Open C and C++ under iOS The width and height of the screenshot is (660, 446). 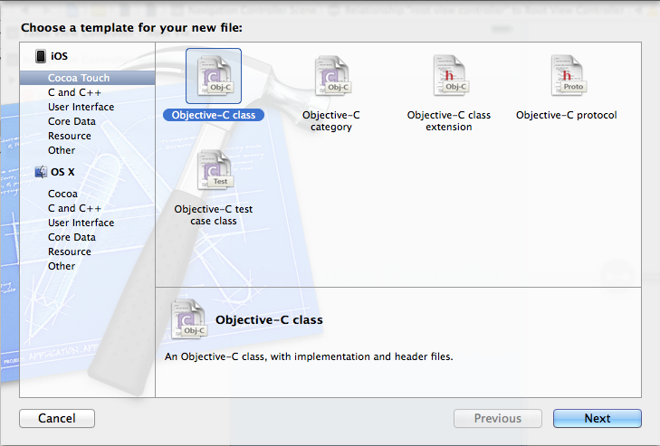pyautogui.click(x=87, y=92)
